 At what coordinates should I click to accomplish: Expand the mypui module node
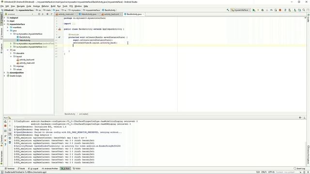[4, 21]
